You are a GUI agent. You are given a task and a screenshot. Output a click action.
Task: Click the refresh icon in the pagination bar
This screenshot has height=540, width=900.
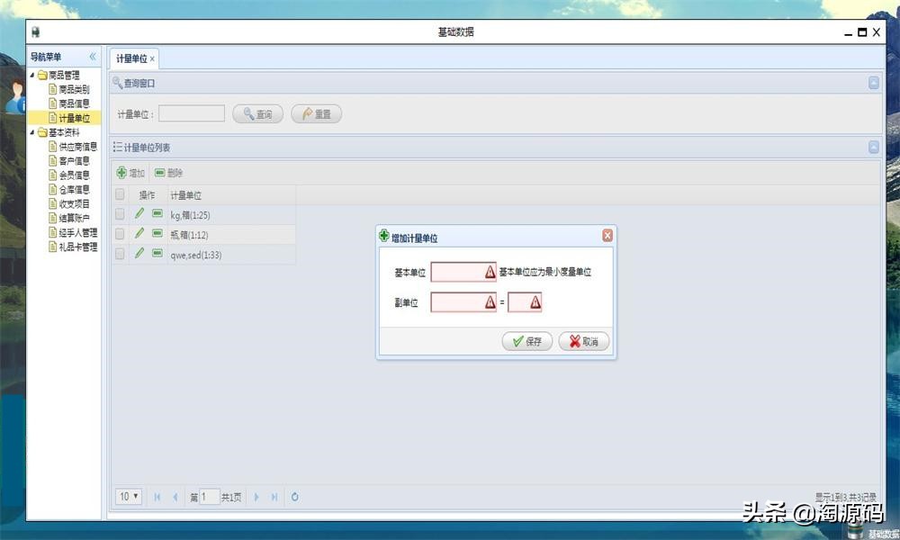click(x=295, y=496)
